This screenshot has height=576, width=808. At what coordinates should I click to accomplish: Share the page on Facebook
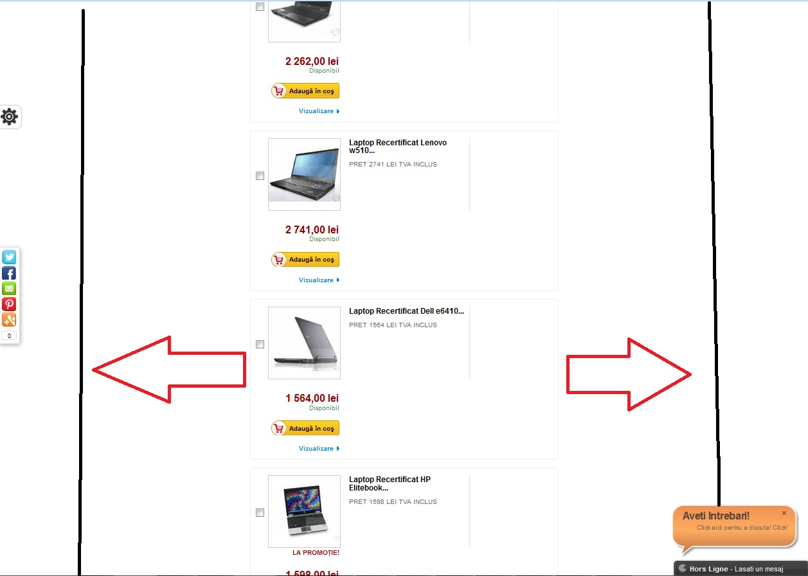[9, 273]
